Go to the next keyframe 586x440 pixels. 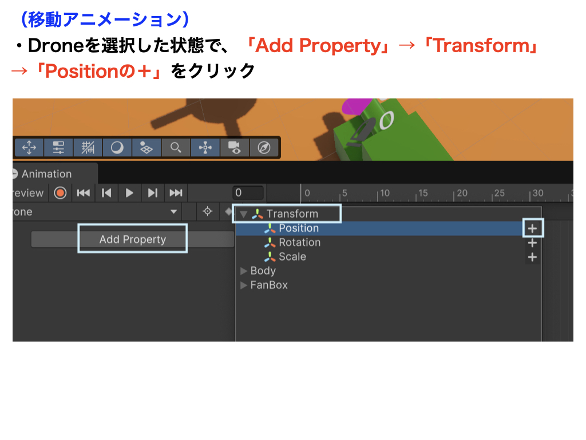click(153, 193)
